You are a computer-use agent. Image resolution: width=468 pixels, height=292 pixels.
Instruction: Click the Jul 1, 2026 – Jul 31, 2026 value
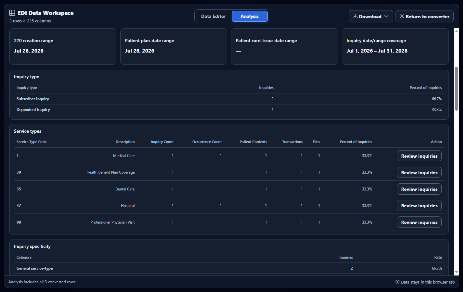coord(377,51)
